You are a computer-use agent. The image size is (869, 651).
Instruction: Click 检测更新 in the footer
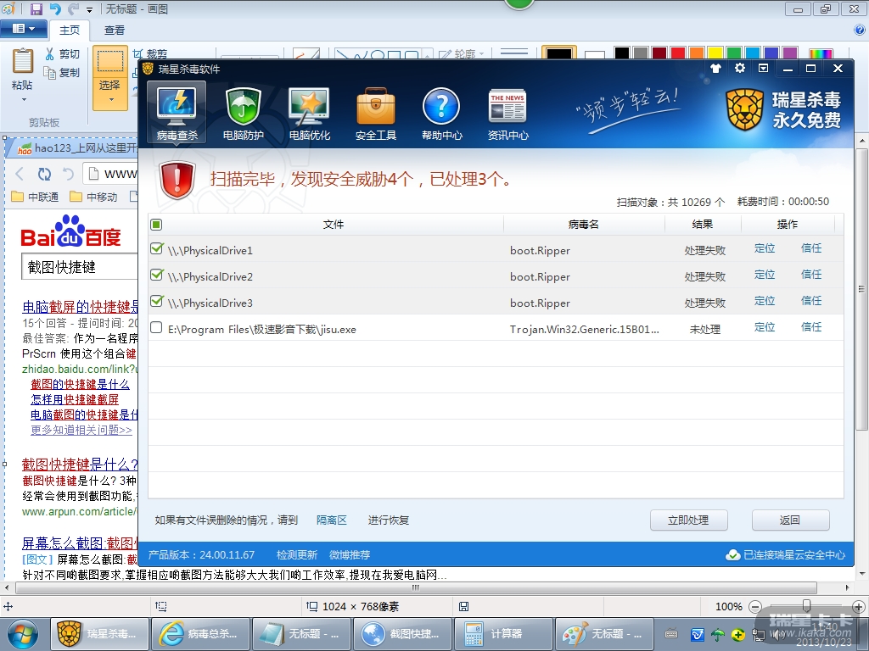pos(296,554)
